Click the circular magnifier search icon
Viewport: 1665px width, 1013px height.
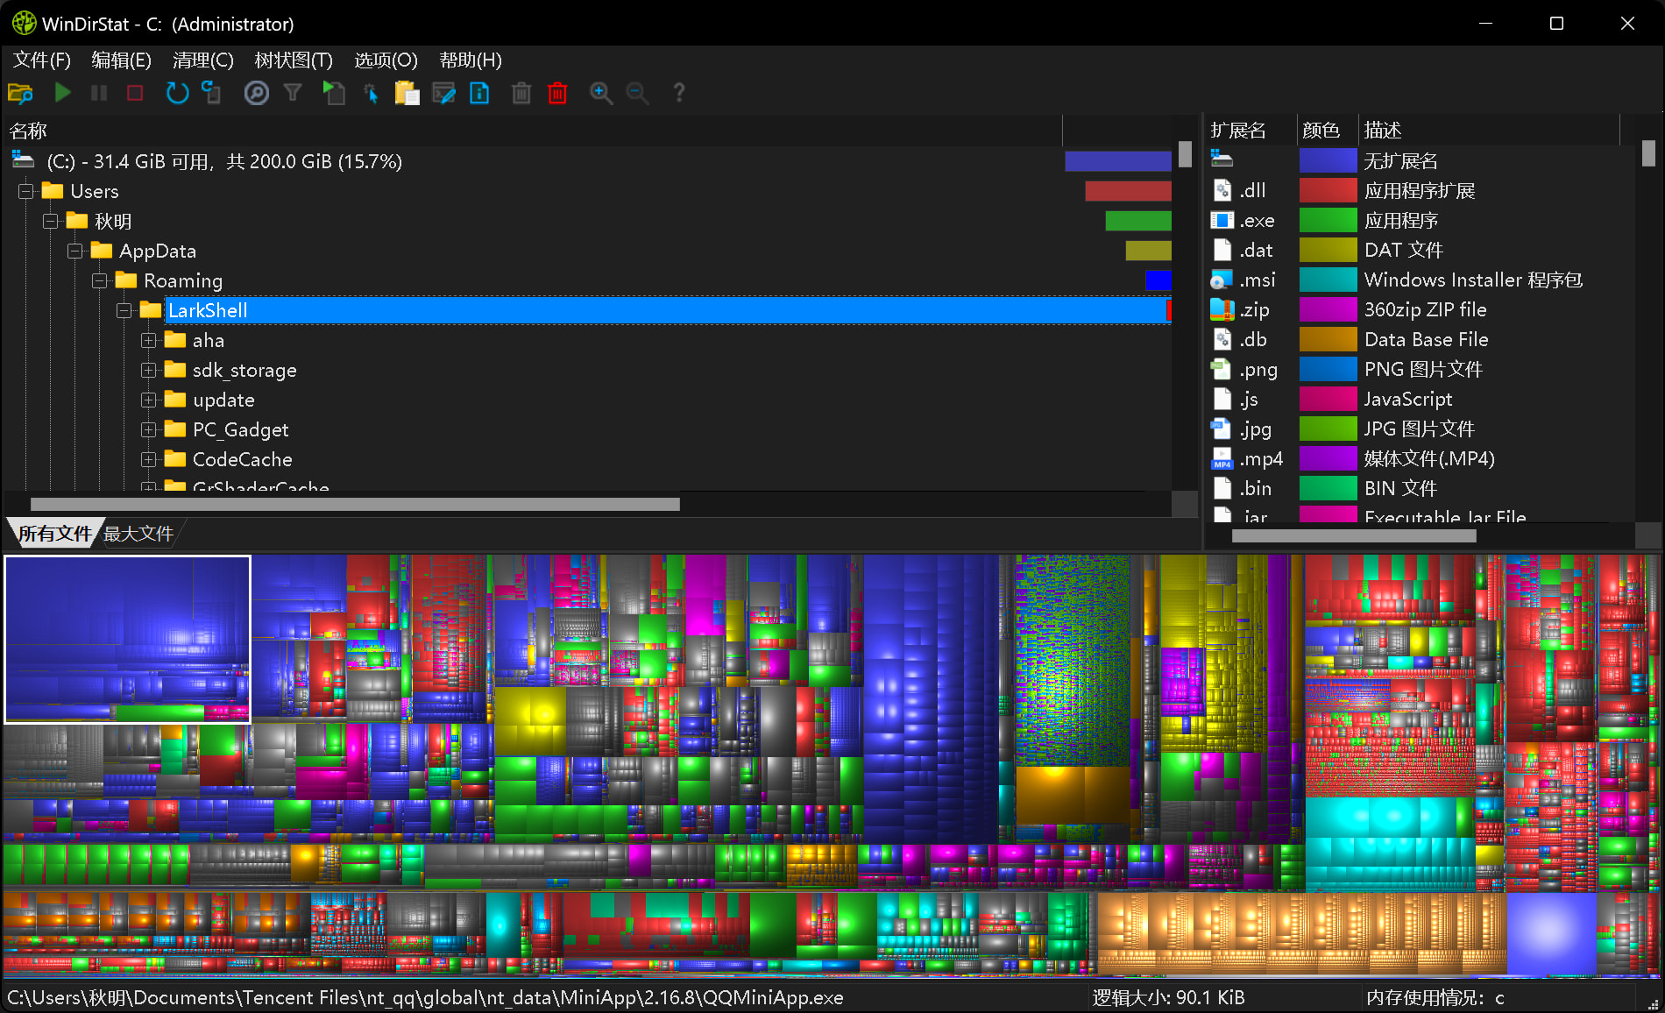coord(256,93)
